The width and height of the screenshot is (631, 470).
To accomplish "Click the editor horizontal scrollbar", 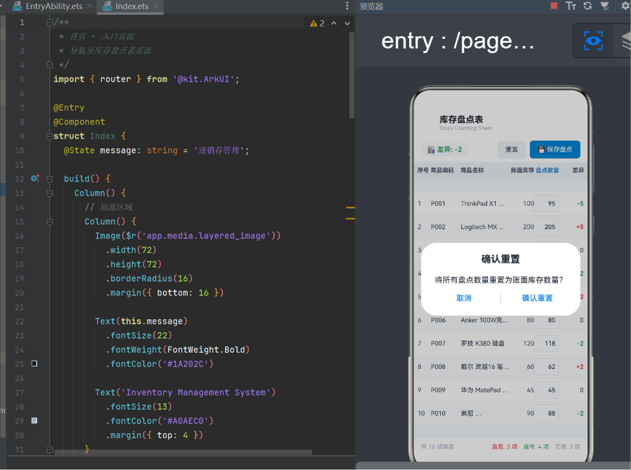I will (x=183, y=453).
